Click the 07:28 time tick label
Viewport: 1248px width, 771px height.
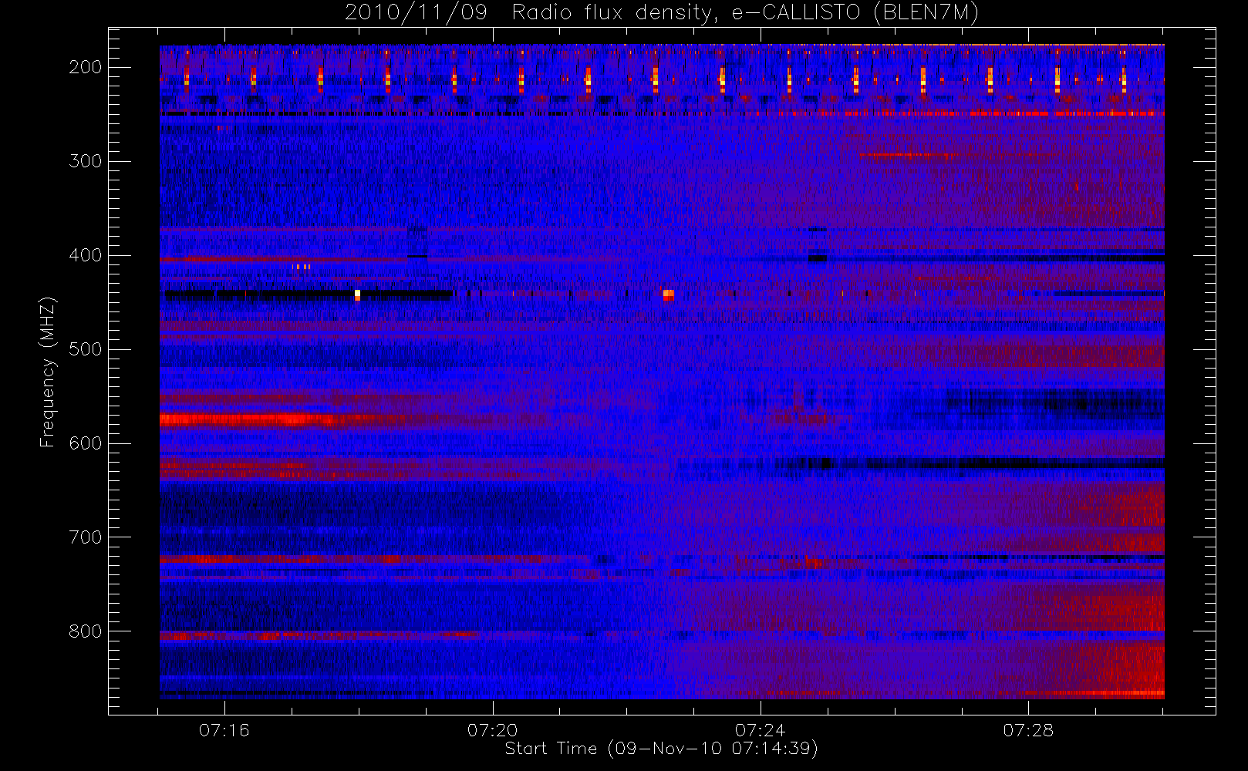[x=1028, y=730]
